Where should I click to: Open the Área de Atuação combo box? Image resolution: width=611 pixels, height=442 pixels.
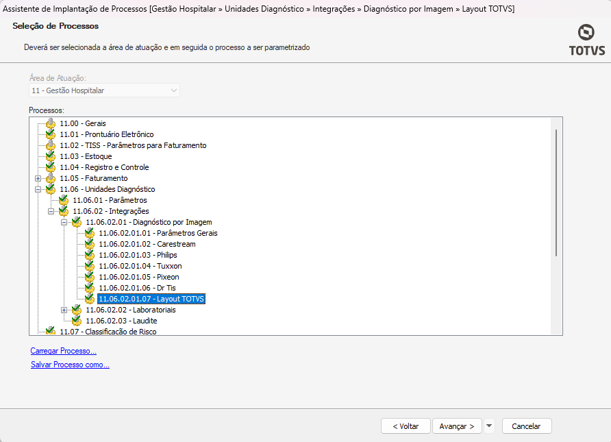pyautogui.click(x=104, y=90)
